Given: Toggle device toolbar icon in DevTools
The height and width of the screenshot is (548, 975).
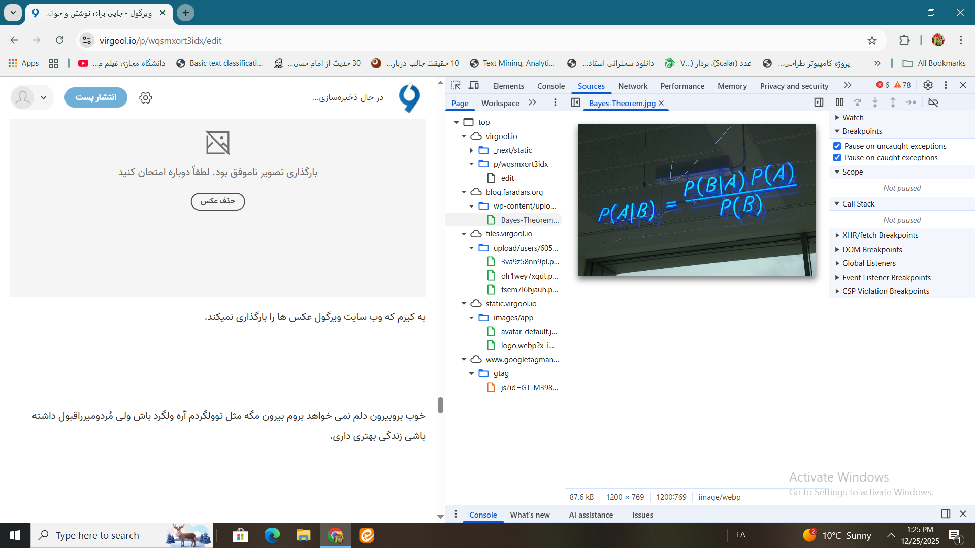Looking at the screenshot, I should [x=473, y=85].
